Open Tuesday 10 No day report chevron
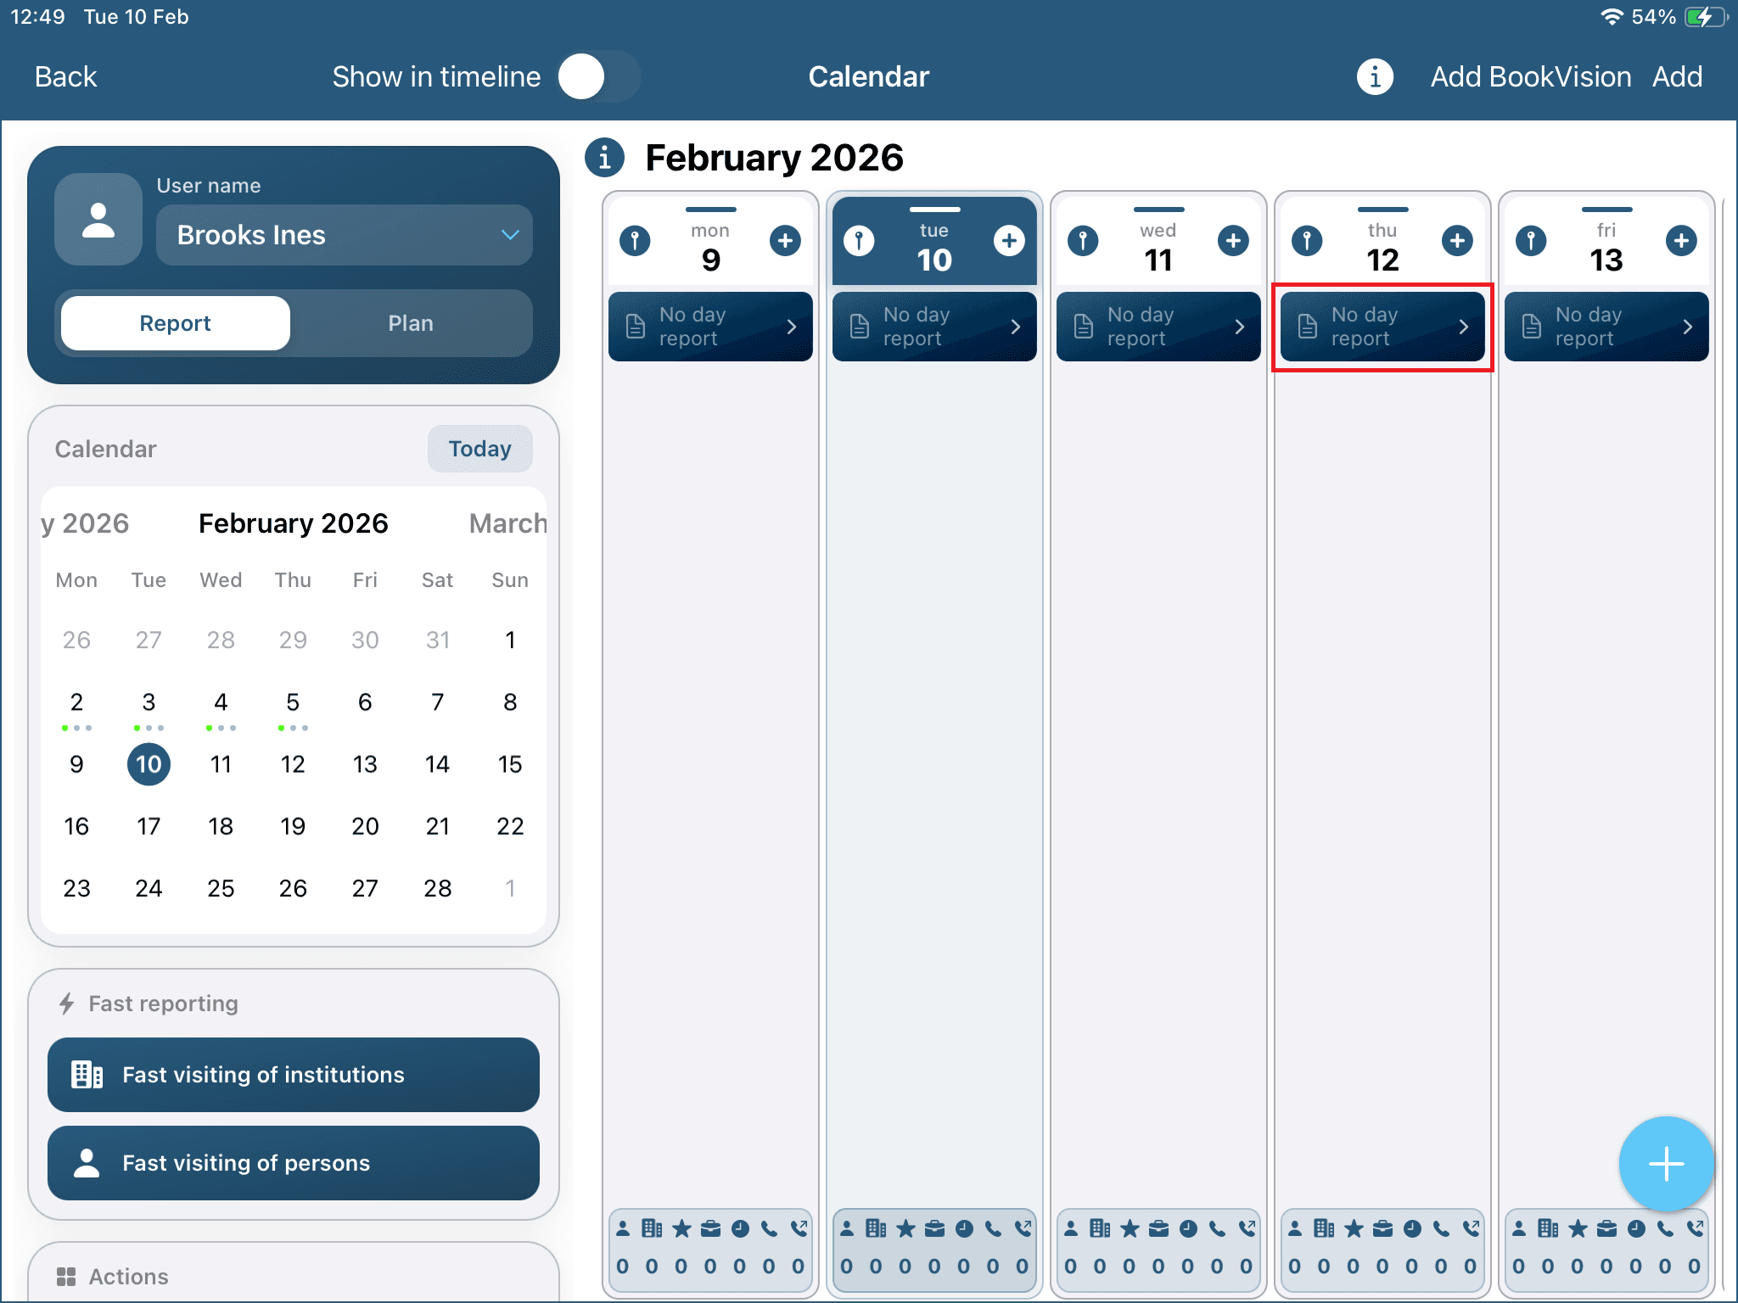This screenshot has height=1303, width=1738. pos(1015,327)
